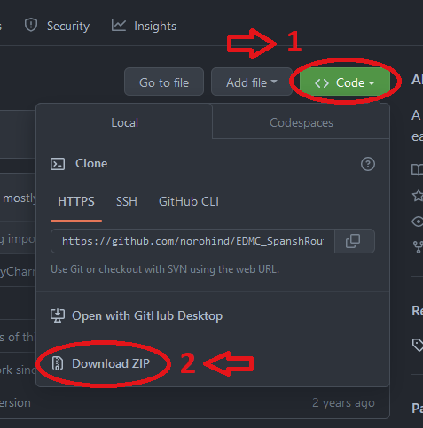Screen dimensions: 423x428
Task: Select the GitHub CLI clone option
Action: click(189, 201)
